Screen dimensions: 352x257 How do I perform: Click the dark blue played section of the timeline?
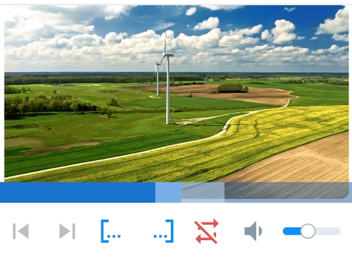click(x=77, y=192)
